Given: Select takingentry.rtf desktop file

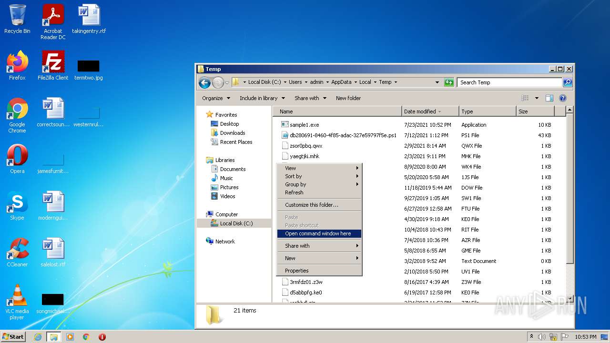Looking at the screenshot, I should point(89,19).
